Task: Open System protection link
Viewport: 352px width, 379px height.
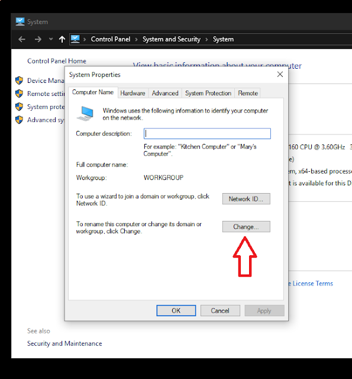Action: pyautogui.click(x=46, y=107)
